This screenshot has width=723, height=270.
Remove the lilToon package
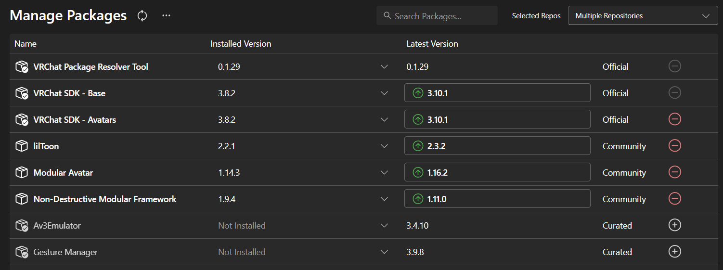[675, 145]
